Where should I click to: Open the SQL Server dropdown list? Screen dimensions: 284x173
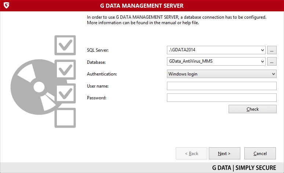(x=262, y=50)
